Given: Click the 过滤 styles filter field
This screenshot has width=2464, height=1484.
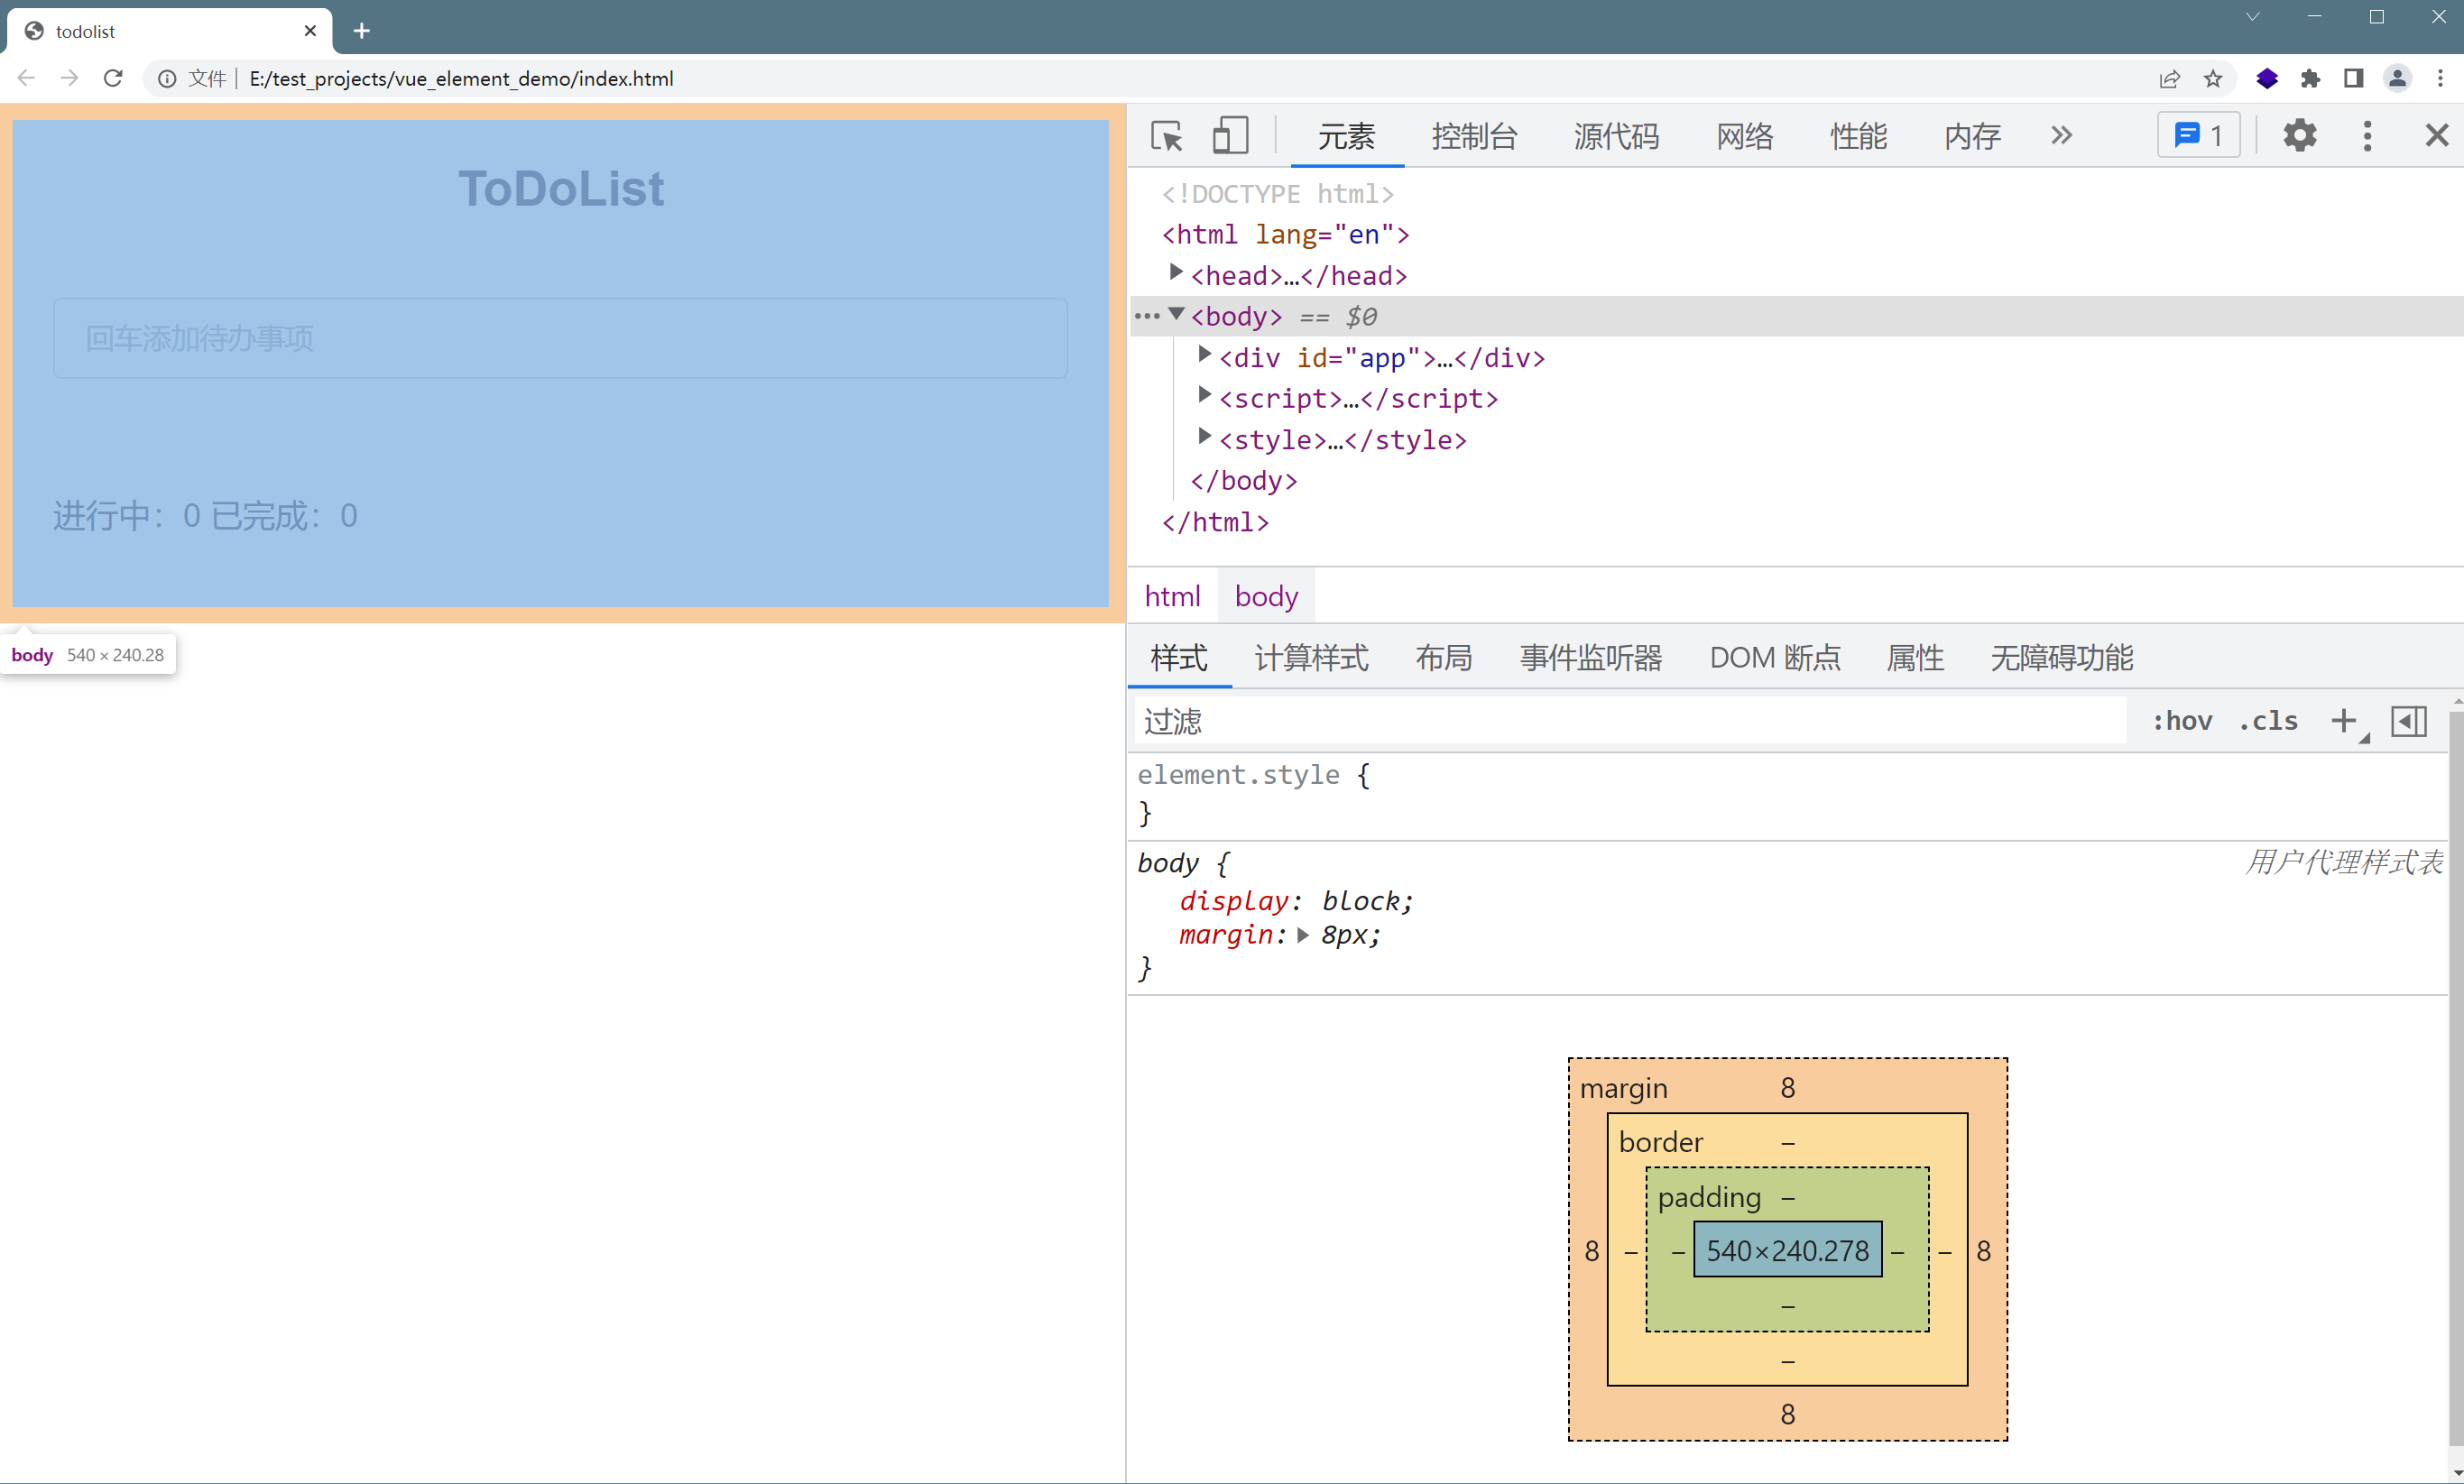Looking at the screenshot, I should click(x=1400, y=721).
